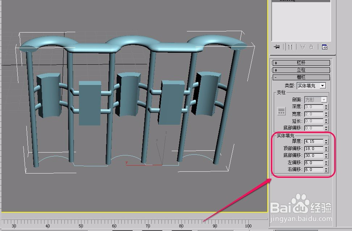
Task: Click the 深度 spinner arrows
Action: 326,107
